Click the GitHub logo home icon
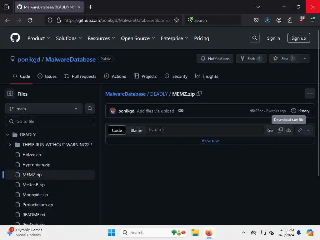320x240 pixels. click(x=15, y=38)
